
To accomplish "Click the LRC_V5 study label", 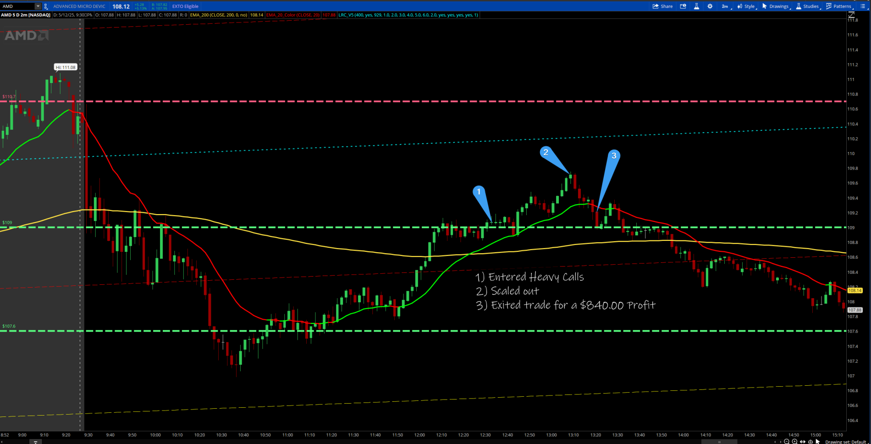I will (408, 15).
